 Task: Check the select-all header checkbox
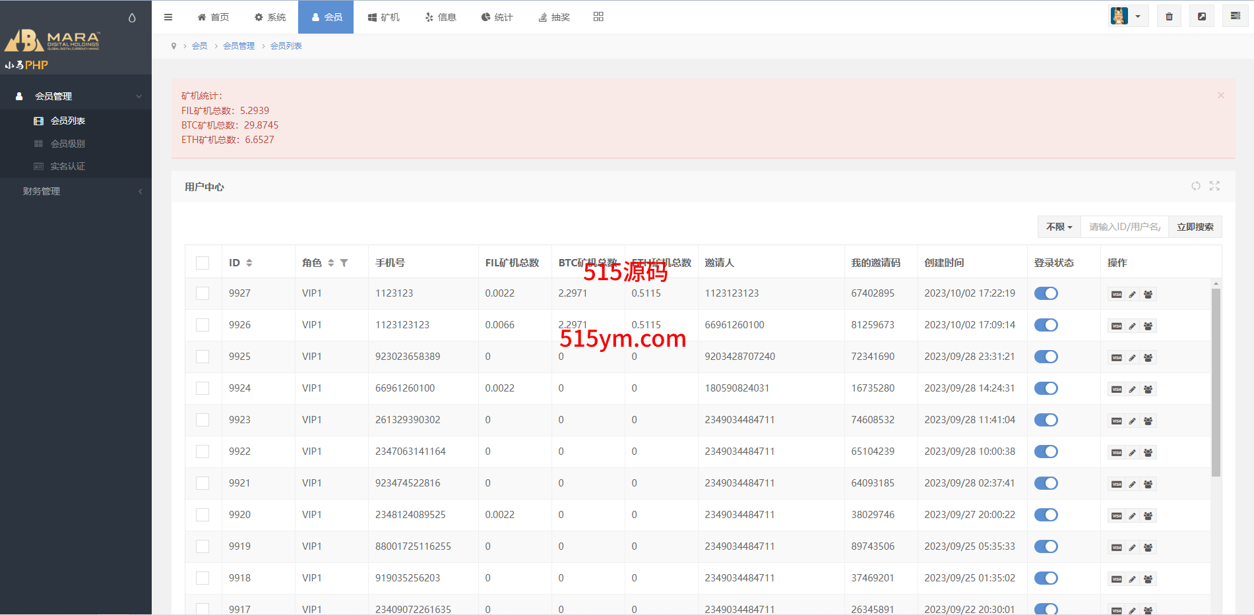click(x=203, y=263)
